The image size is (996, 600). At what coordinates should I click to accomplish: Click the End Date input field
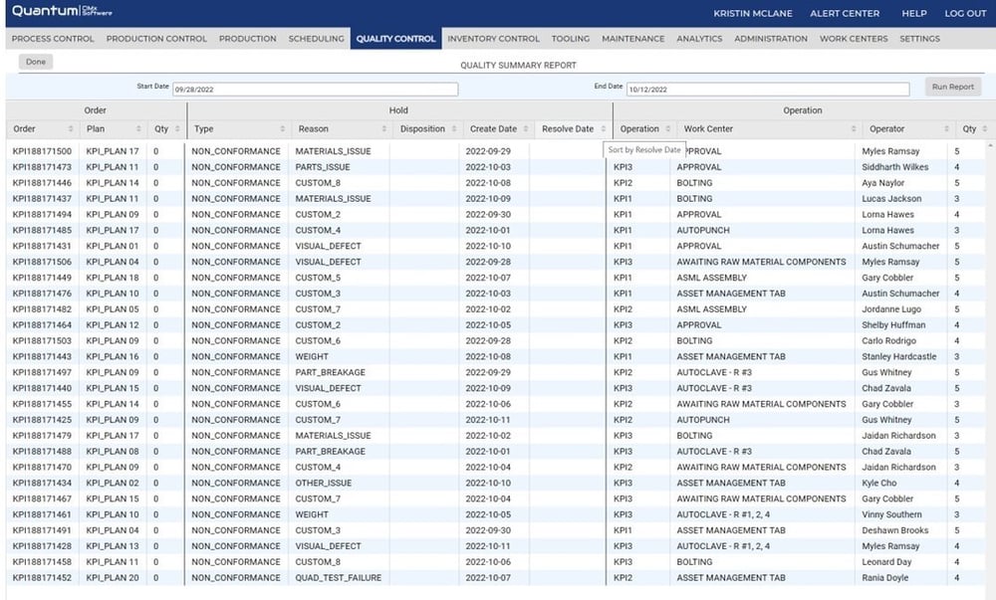(767, 90)
